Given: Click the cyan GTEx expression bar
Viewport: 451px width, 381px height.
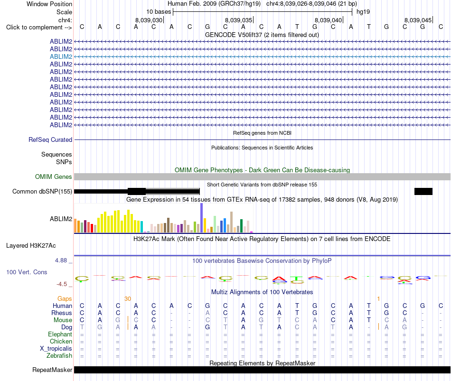Looking at the screenshot, I should point(142,227).
